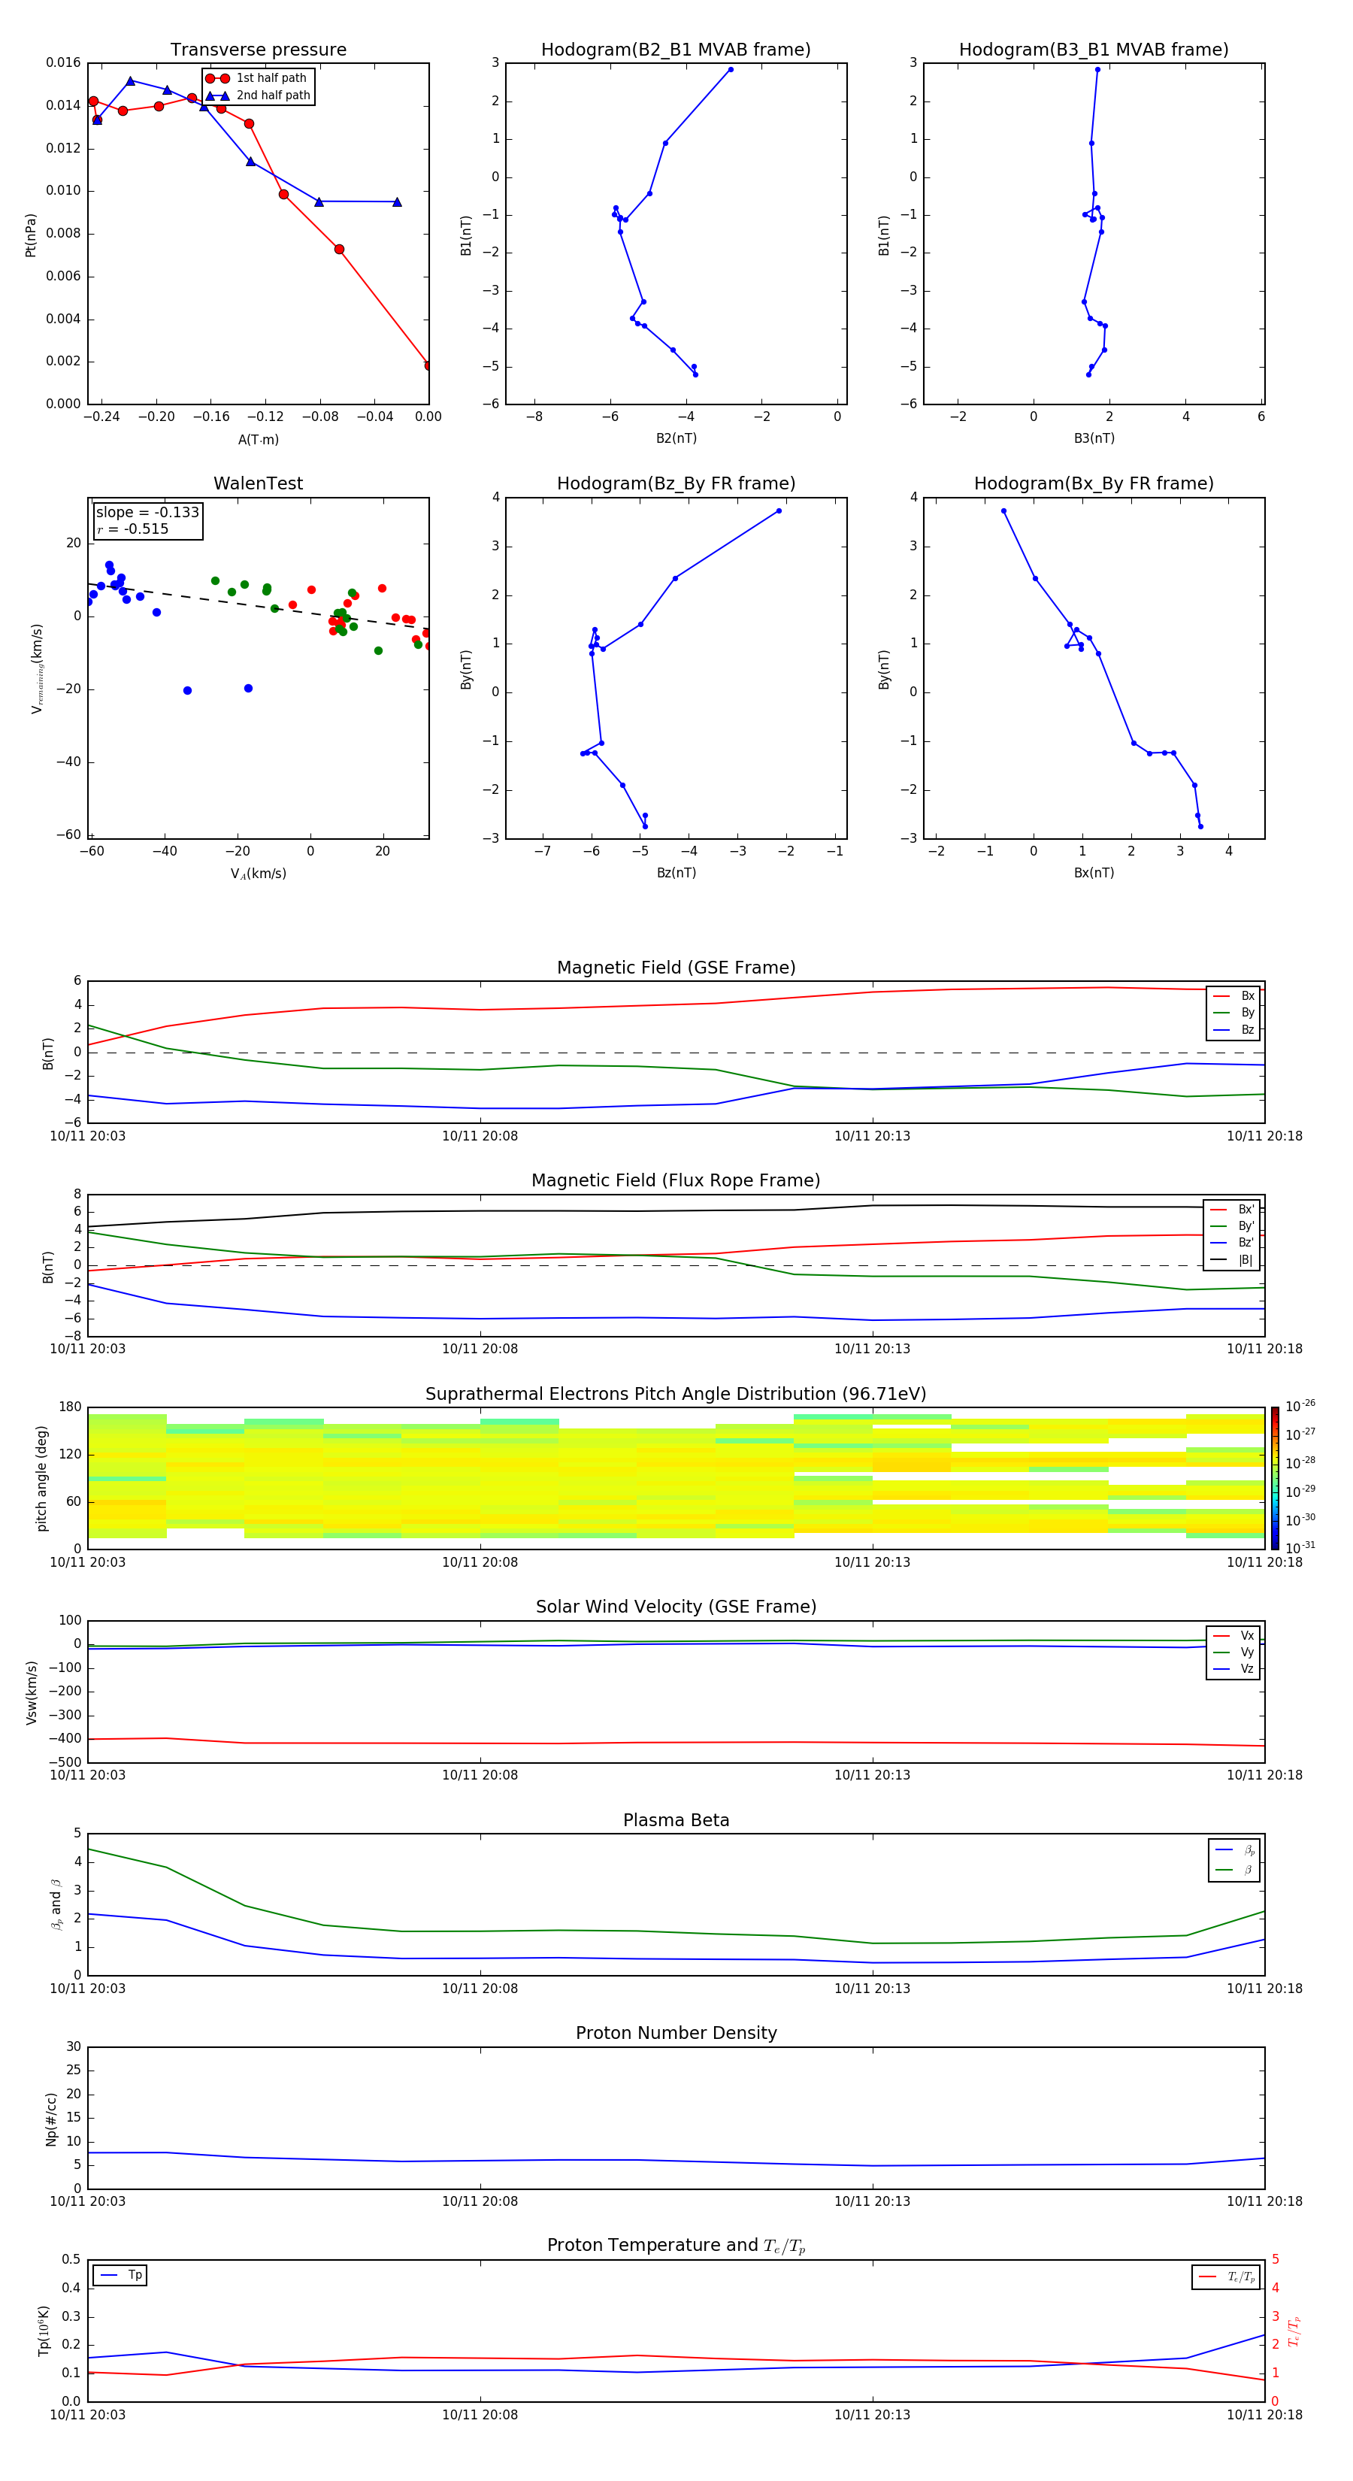Image resolution: width=1353 pixels, height=2481 pixels.
Task: Click the red data point at A = 0.00
Action: [428, 365]
